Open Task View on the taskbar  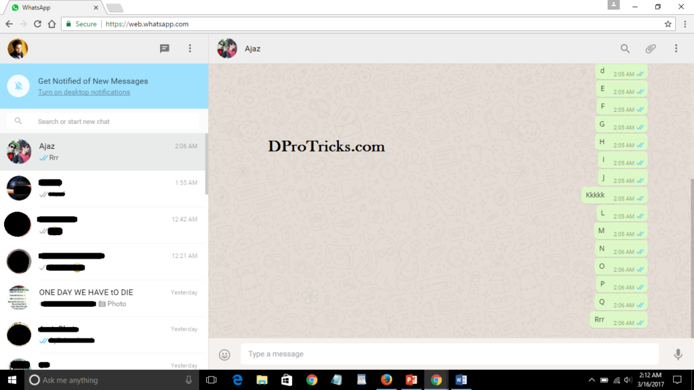tap(211, 380)
